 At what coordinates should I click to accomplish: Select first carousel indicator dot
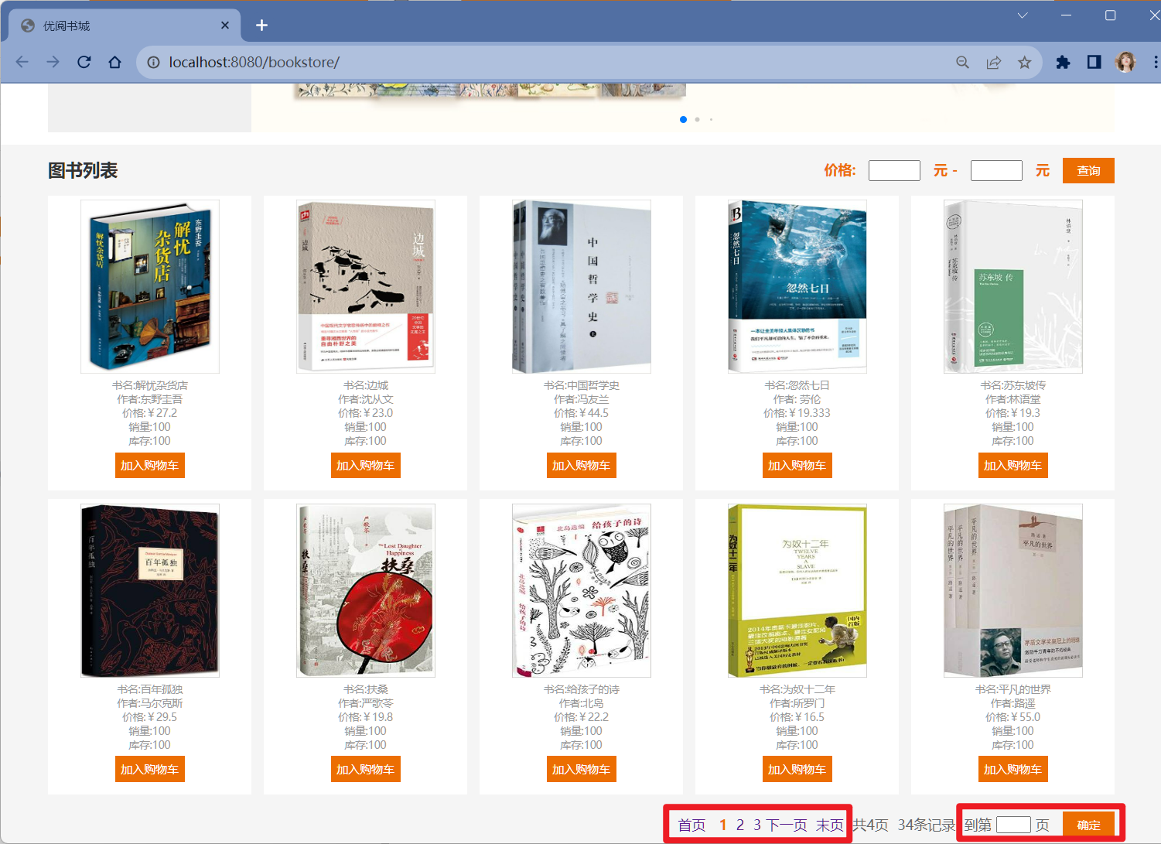(x=683, y=119)
